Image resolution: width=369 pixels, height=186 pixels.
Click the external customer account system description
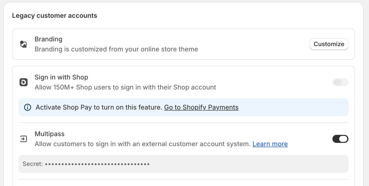coord(143,144)
